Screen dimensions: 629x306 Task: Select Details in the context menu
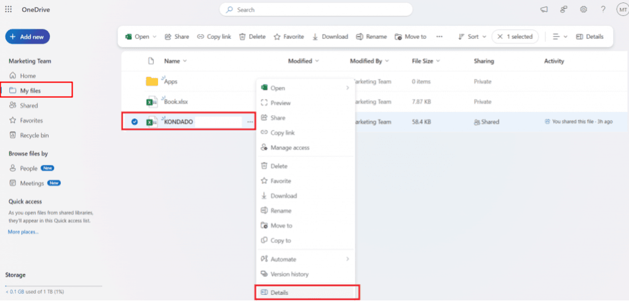[x=279, y=292]
